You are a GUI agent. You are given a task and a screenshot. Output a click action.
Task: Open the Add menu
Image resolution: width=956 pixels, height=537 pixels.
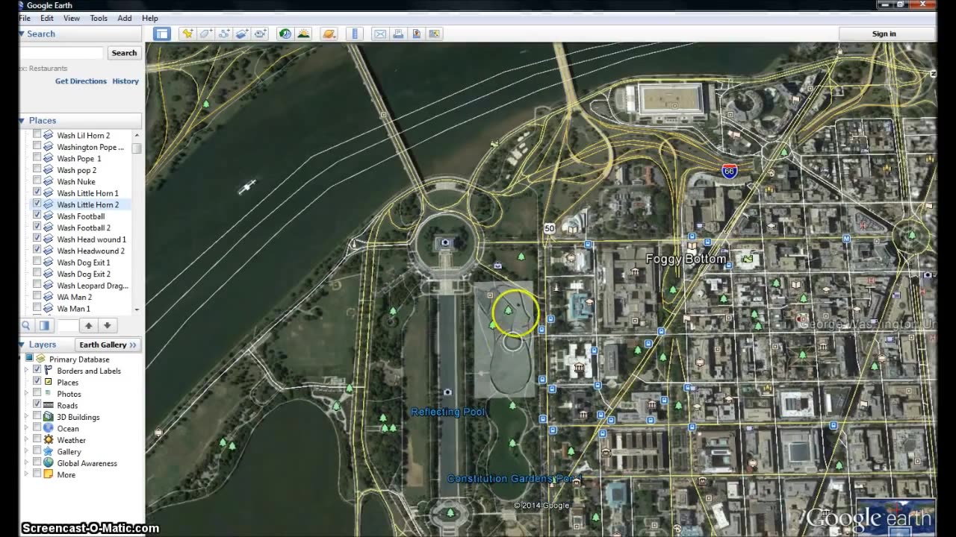(125, 18)
